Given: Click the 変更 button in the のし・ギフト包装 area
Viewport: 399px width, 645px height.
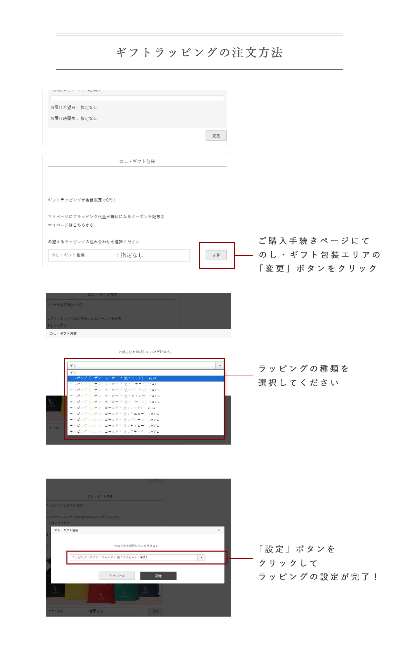Looking at the screenshot, I should point(216,255).
